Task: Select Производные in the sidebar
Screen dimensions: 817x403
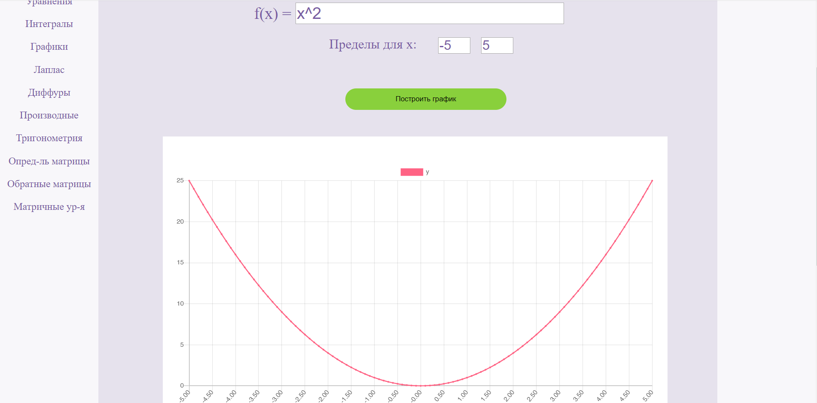Action: pyautogui.click(x=49, y=115)
